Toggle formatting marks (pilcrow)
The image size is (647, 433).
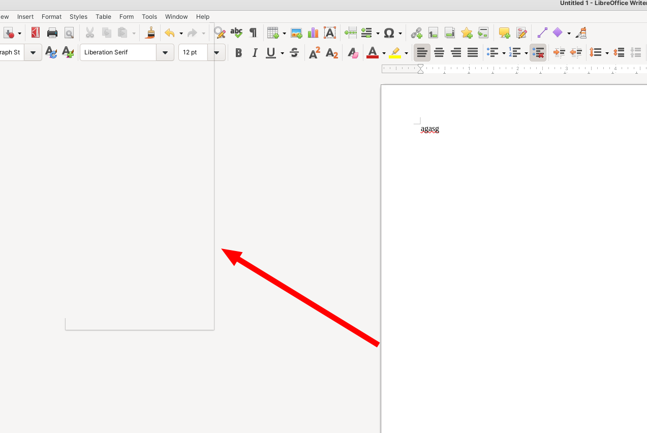point(253,33)
